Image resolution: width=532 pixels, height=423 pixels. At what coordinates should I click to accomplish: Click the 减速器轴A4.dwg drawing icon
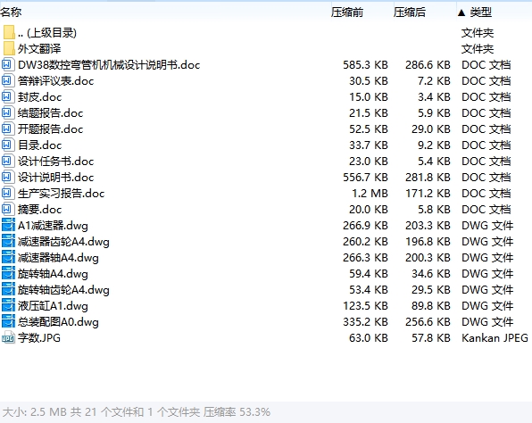(x=8, y=257)
